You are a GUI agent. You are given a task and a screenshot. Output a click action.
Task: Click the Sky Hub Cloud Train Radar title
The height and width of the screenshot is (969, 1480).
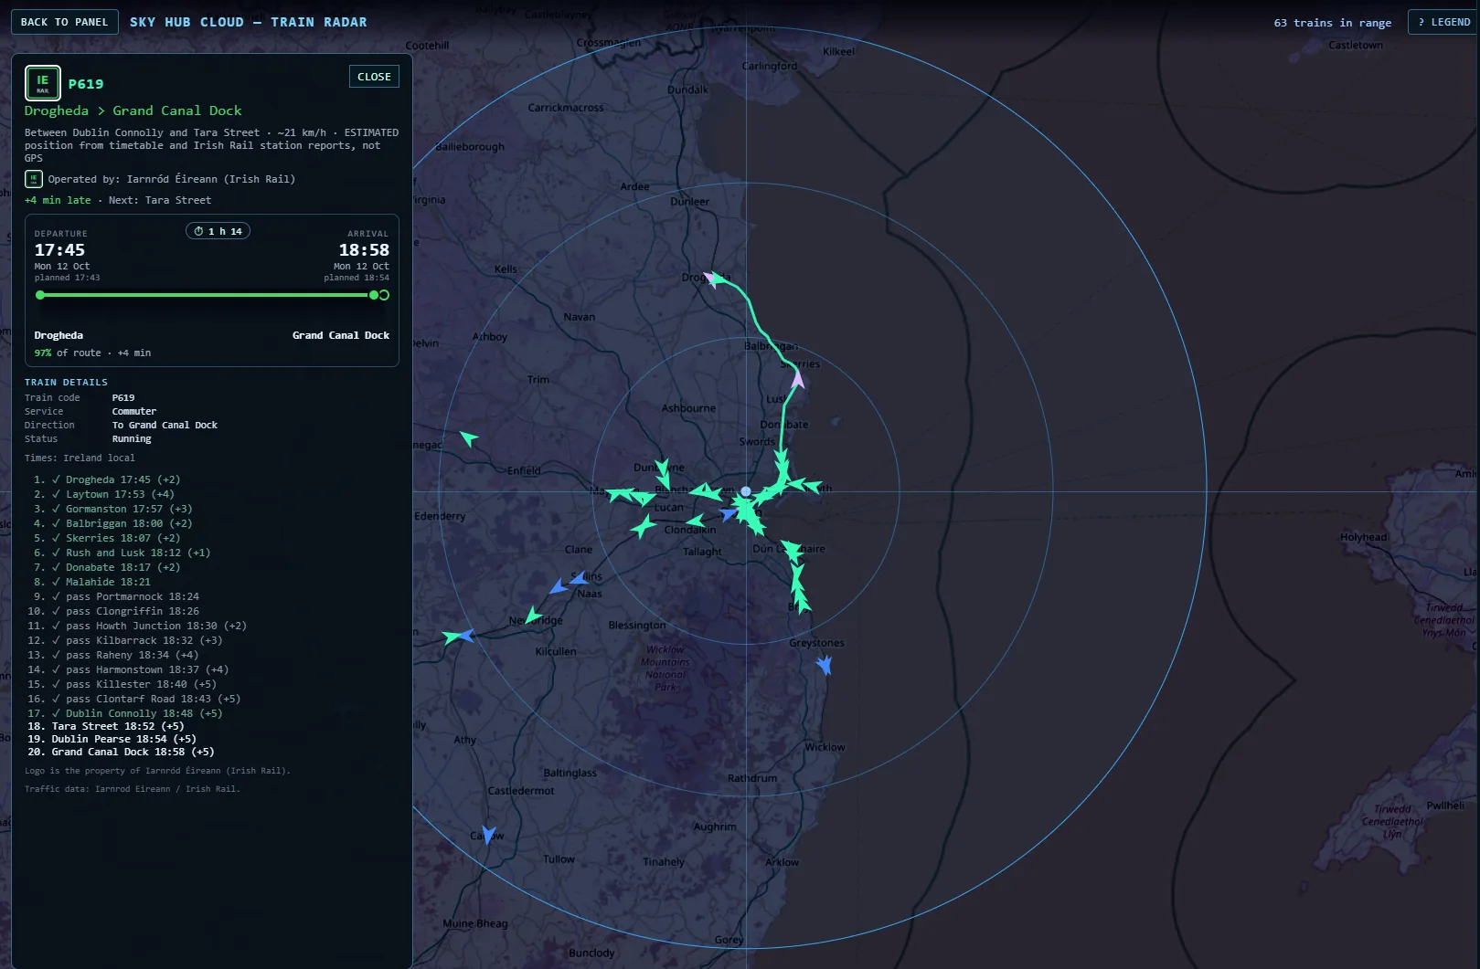click(249, 22)
